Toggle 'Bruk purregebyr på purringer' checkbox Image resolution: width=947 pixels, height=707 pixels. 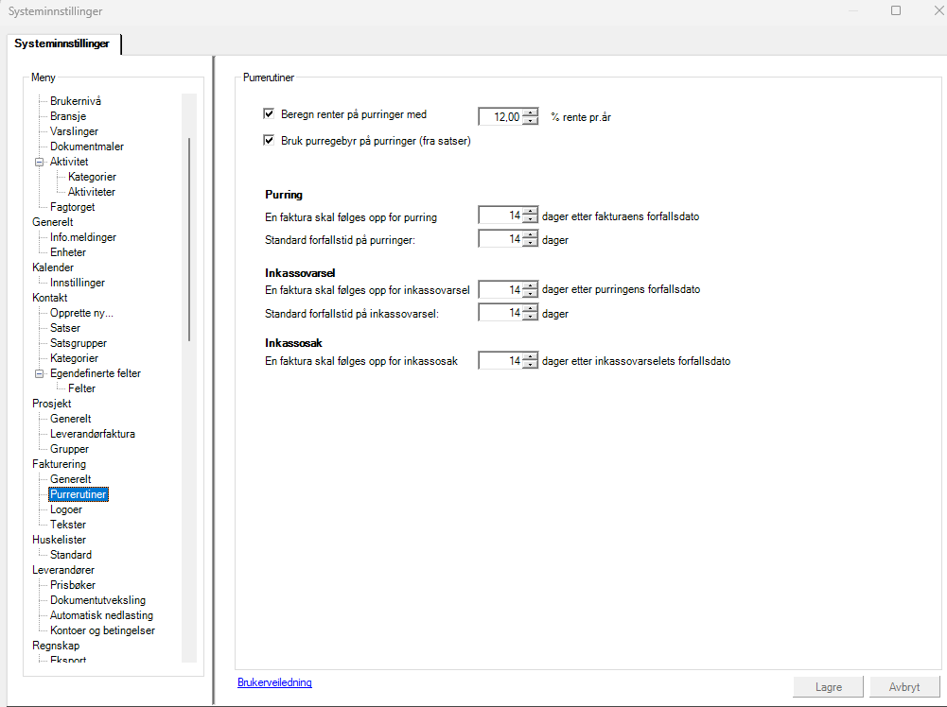click(x=269, y=140)
